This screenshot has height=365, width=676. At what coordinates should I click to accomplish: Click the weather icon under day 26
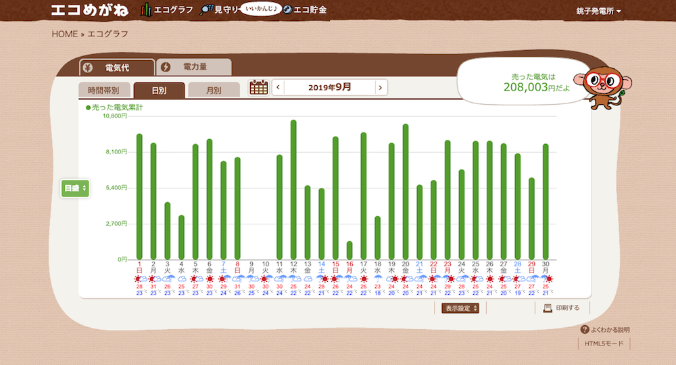click(x=489, y=279)
